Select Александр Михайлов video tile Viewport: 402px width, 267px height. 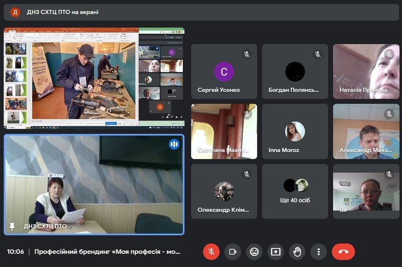(365, 131)
